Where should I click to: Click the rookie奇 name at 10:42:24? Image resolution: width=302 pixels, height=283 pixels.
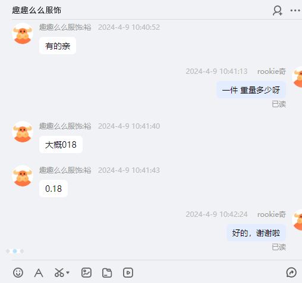[x=272, y=214]
